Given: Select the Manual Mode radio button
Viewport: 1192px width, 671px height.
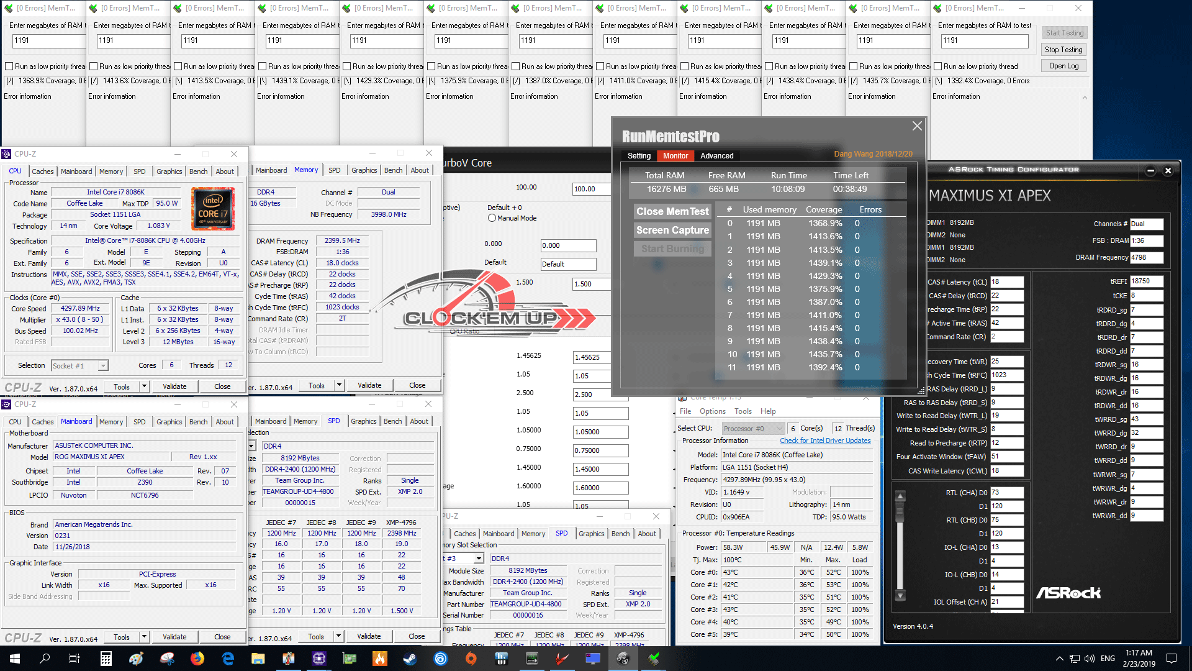Looking at the screenshot, I should pos(492,218).
